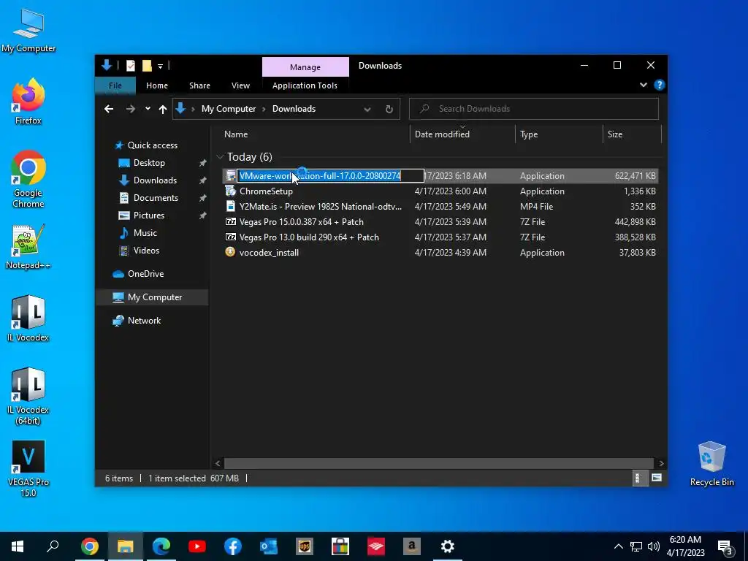Switch to Application Tools tab
The width and height of the screenshot is (748, 561).
pos(305,85)
